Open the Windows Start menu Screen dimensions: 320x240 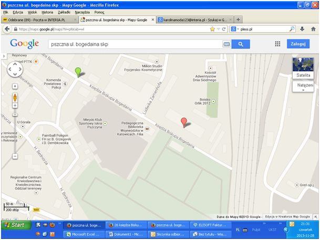(x=16, y=225)
